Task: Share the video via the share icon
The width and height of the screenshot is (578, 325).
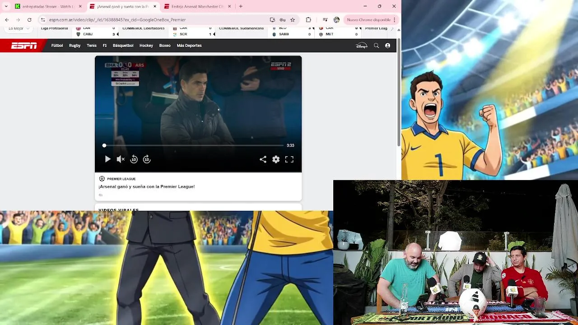Action: [x=263, y=159]
